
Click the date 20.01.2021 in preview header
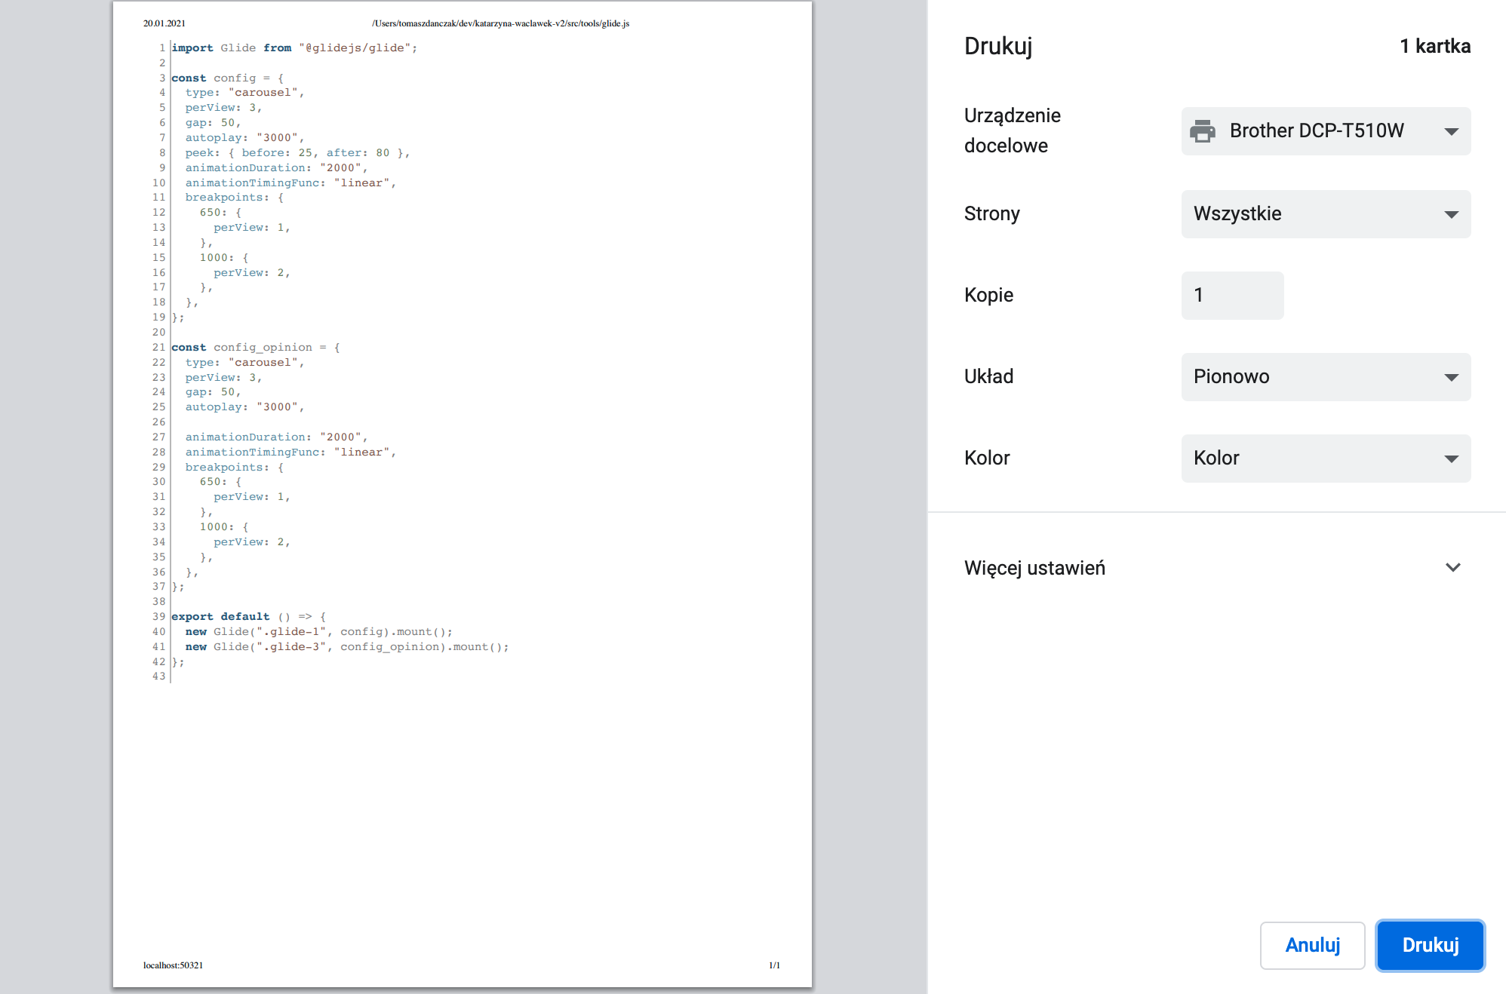(164, 23)
